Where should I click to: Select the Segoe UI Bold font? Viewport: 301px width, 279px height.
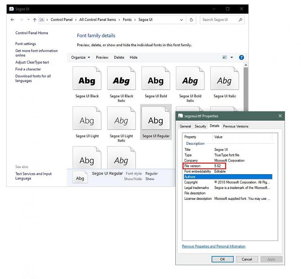click(156, 82)
